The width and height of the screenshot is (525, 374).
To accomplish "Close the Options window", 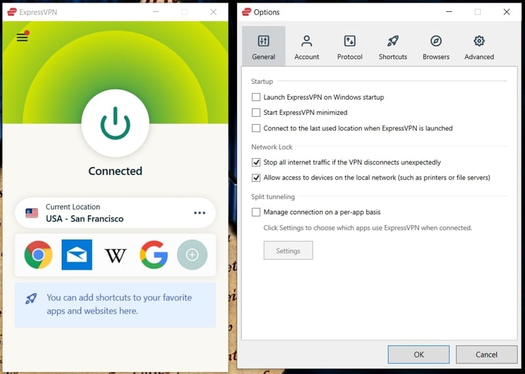I will pos(507,12).
